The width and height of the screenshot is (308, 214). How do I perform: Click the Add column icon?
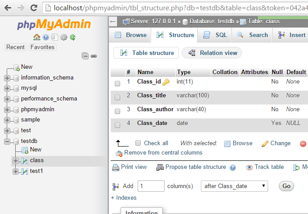(x=116, y=187)
